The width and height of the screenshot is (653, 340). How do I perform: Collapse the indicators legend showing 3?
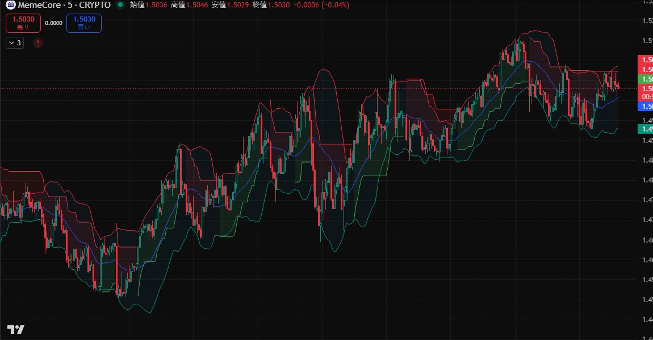pyautogui.click(x=14, y=42)
